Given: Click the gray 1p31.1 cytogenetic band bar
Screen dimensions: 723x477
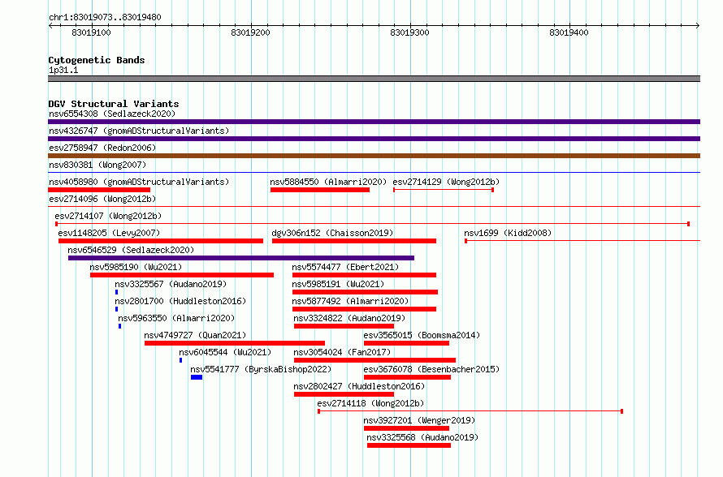Looking at the screenshot, I should 374,79.
